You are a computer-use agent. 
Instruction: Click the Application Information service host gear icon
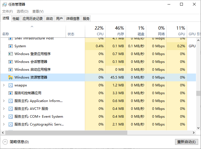click(11, 101)
